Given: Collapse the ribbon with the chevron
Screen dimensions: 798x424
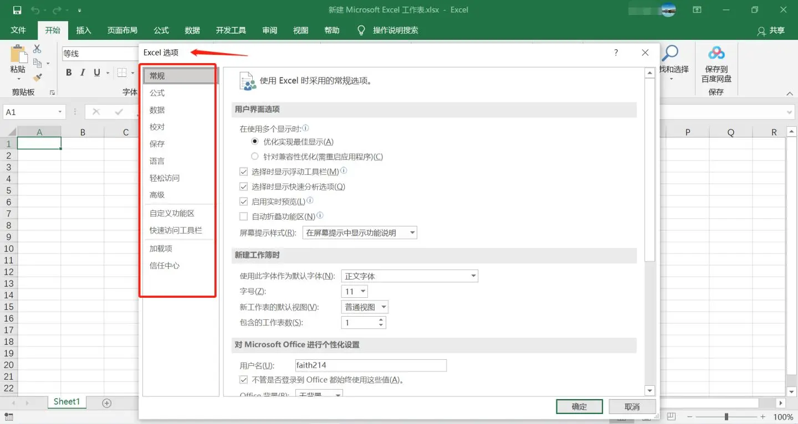Looking at the screenshot, I should [790, 94].
